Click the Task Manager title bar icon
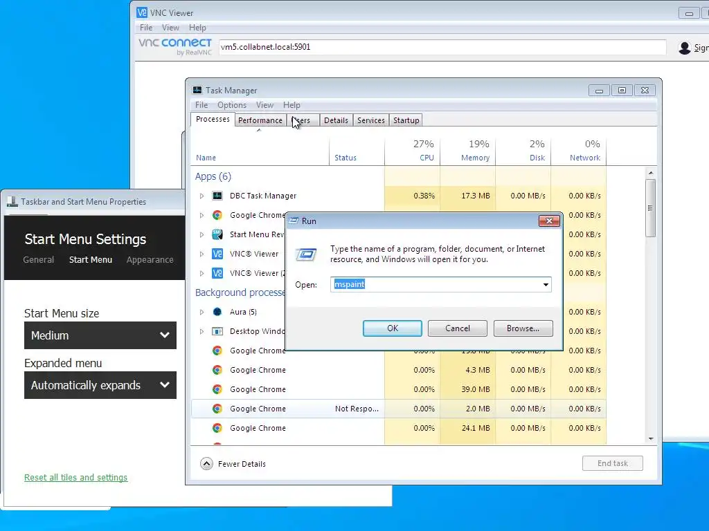This screenshot has width=709, height=531. click(197, 90)
